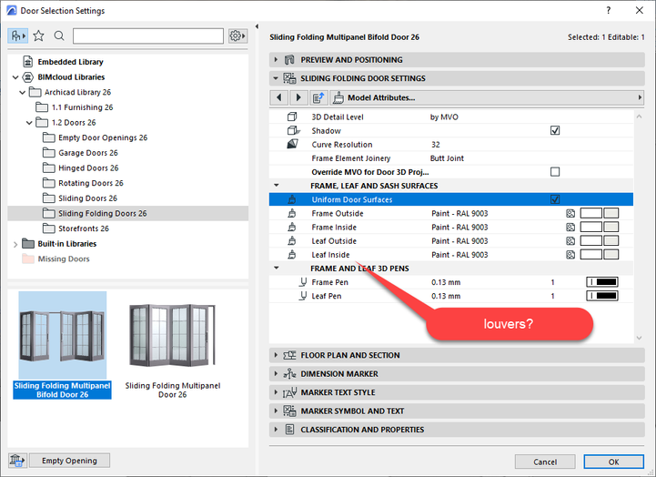
Task: Select the Hinged Doors 26 folder
Action: click(x=88, y=167)
